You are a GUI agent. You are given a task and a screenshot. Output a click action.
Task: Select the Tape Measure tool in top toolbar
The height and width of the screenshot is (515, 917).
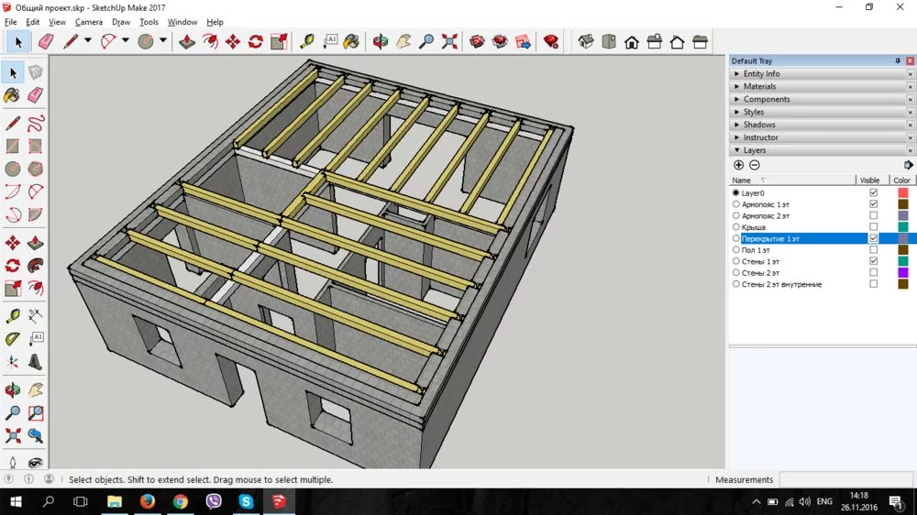[307, 41]
